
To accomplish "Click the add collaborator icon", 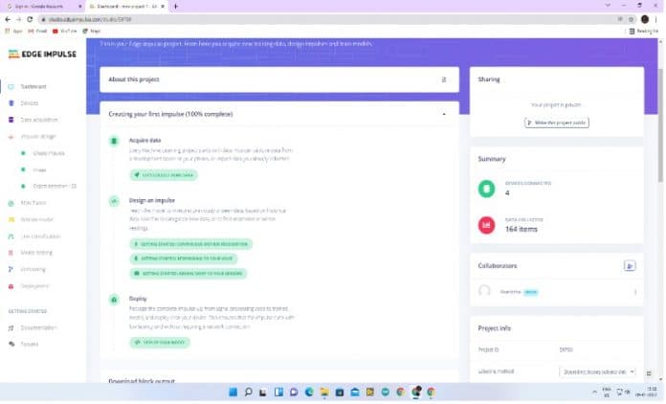I will 630,265.
